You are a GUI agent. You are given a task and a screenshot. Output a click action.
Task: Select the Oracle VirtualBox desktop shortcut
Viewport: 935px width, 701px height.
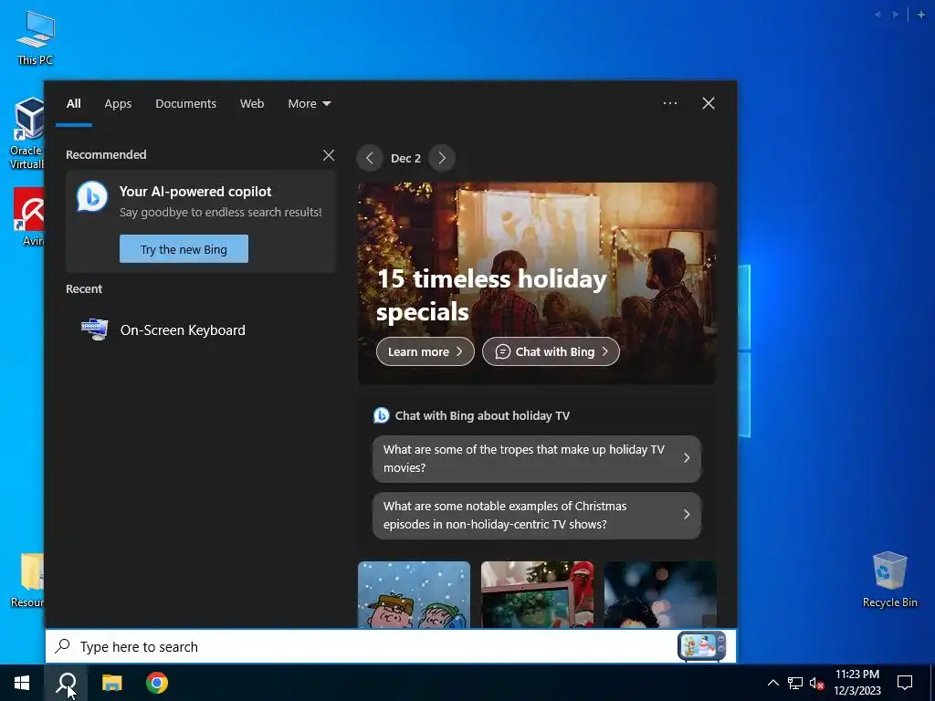pyautogui.click(x=27, y=133)
